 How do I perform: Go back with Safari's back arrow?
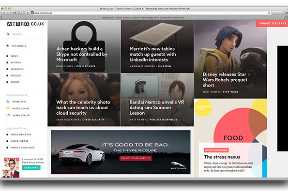(4, 13)
